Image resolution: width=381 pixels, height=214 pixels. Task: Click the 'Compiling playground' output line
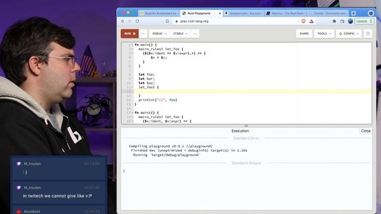pyautogui.click(x=171, y=146)
